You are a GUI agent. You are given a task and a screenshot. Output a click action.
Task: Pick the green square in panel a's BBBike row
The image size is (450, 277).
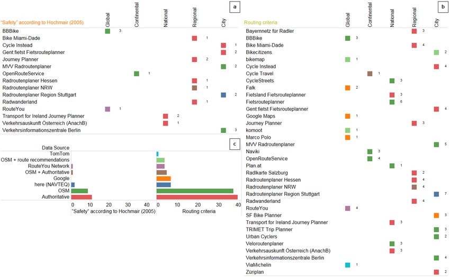[x=107, y=31]
